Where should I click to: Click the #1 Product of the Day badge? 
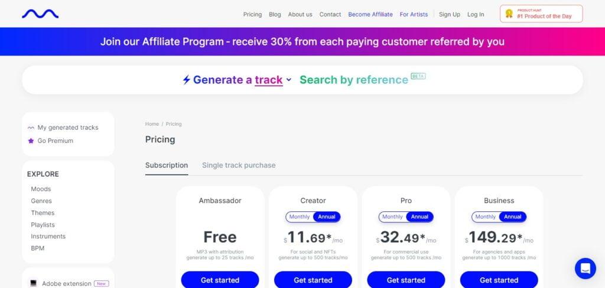541,14
